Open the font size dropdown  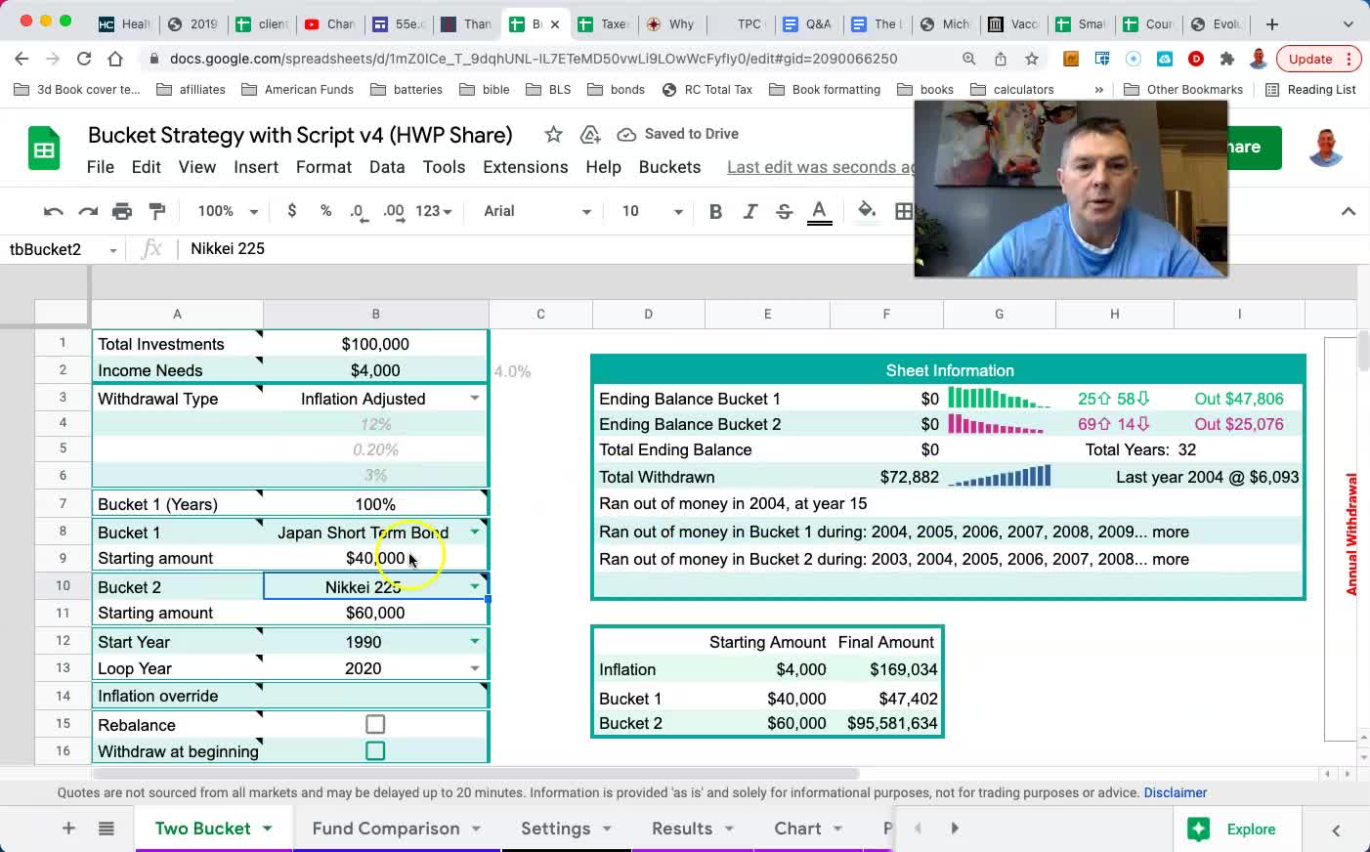[x=652, y=211]
